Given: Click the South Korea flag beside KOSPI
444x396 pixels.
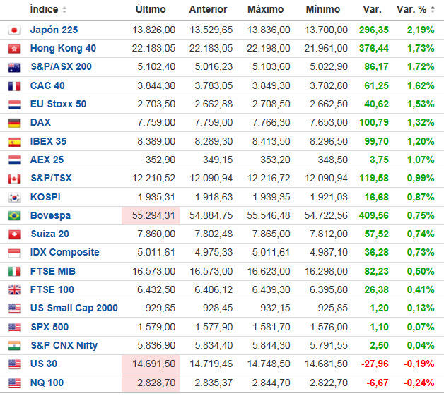Looking at the screenshot, I should pos(13,197).
